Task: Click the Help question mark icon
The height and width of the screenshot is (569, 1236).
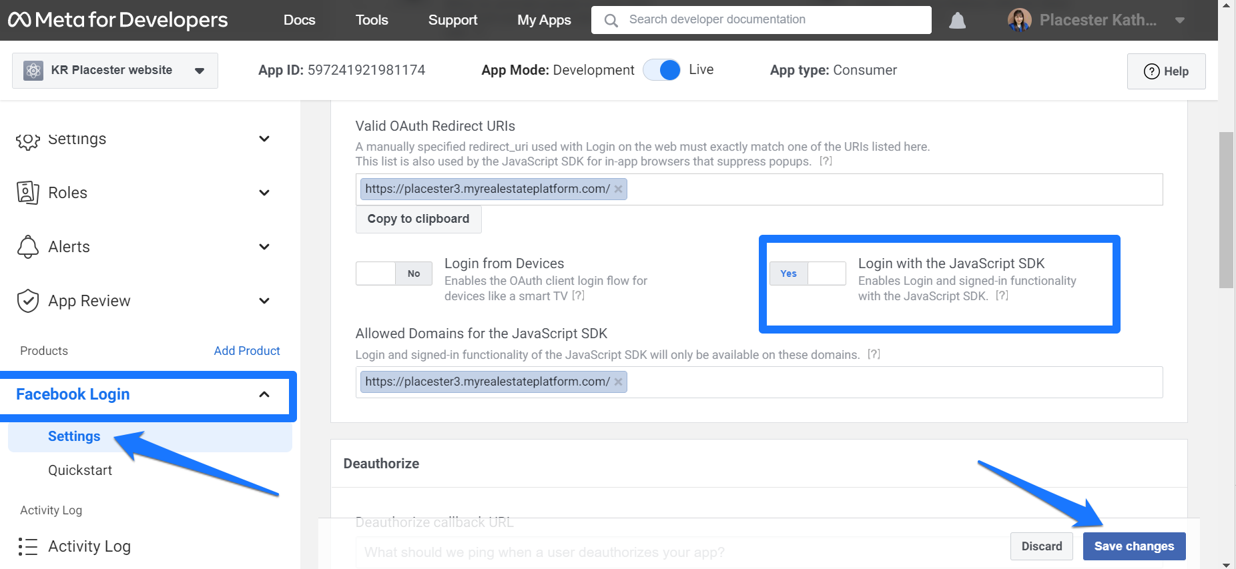Action: click(1151, 71)
